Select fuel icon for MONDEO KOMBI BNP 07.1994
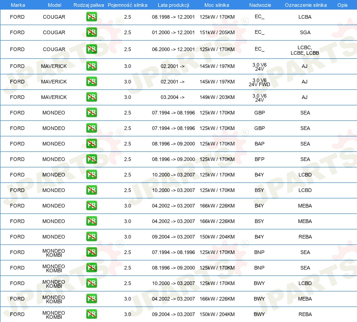 tap(91, 252)
